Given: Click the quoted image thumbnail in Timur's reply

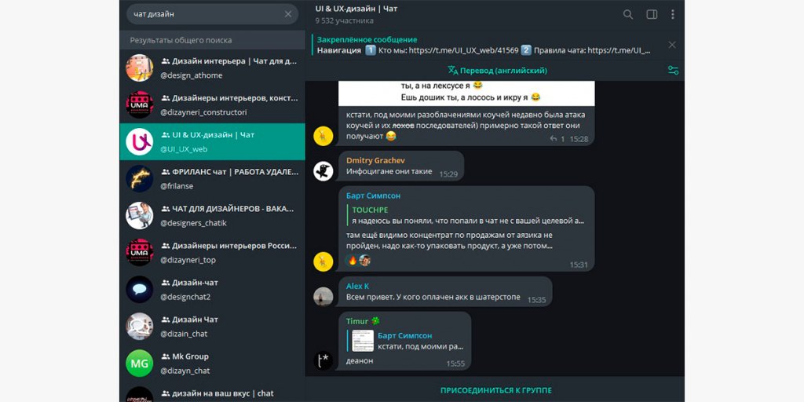Looking at the screenshot, I should (x=362, y=340).
